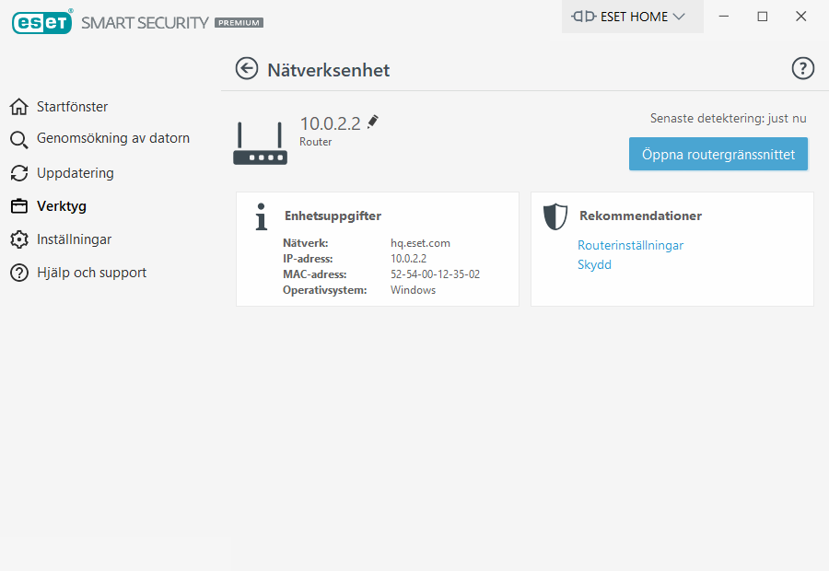
Task: Open help with the question mark icon
Action: 803,69
